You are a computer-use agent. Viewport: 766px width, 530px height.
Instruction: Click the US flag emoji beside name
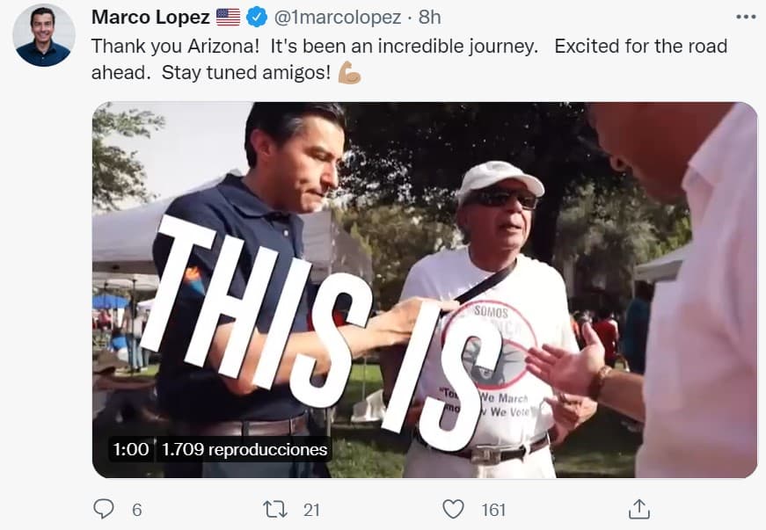[228, 17]
